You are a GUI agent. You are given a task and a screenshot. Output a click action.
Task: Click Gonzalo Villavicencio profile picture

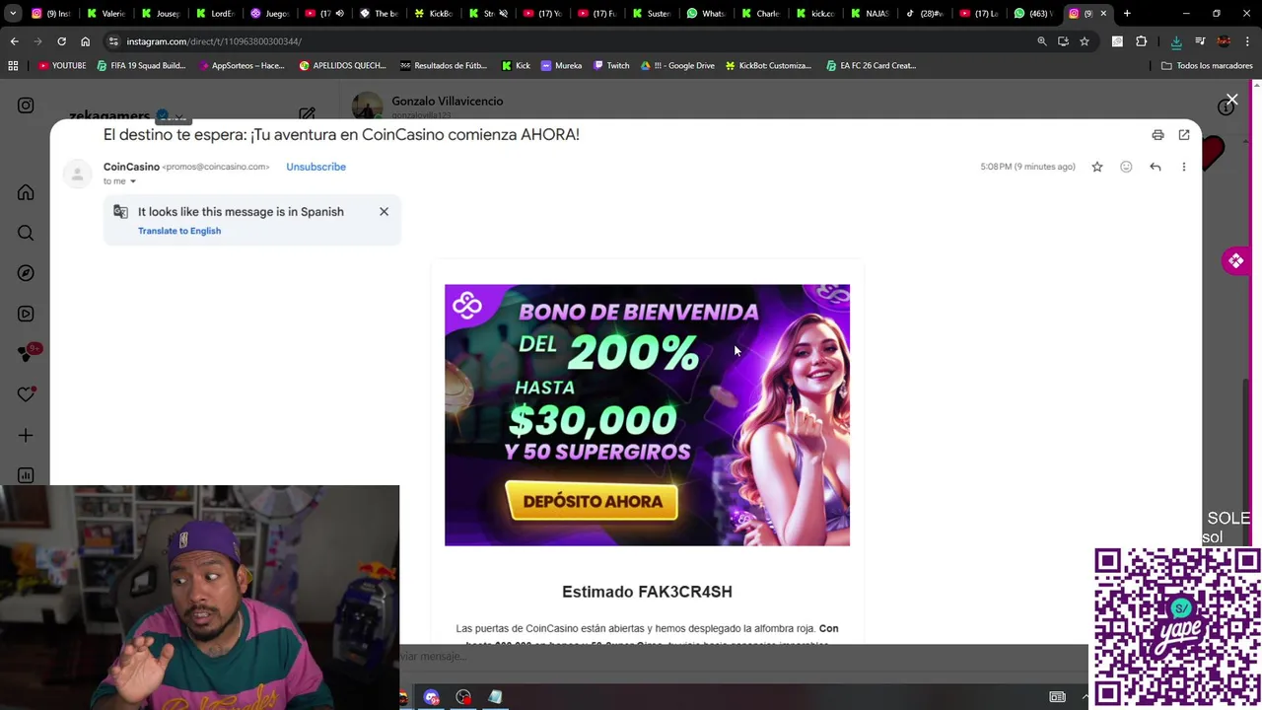(x=367, y=106)
